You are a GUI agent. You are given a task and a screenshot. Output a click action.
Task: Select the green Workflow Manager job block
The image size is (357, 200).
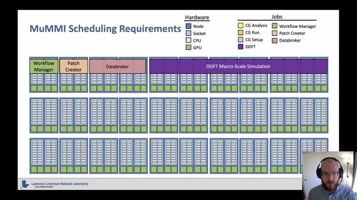pyautogui.click(x=44, y=66)
